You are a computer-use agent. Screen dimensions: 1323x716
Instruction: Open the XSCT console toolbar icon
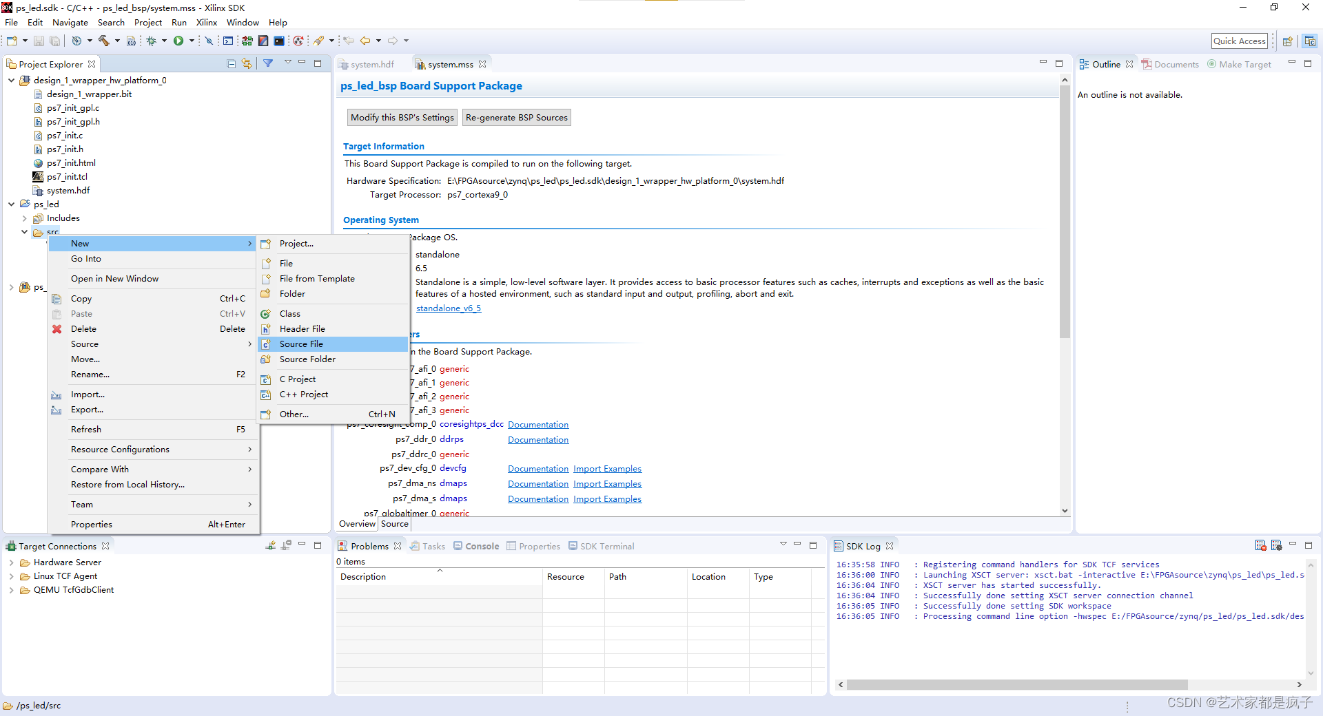(x=228, y=41)
